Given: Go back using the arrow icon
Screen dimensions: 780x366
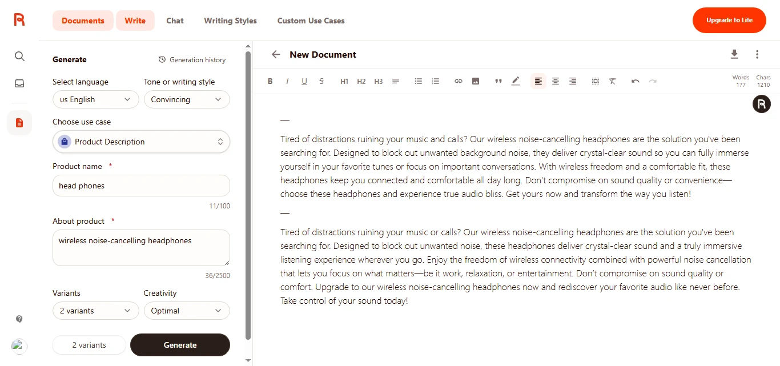Looking at the screenshot, I should (x=276, y=54).
